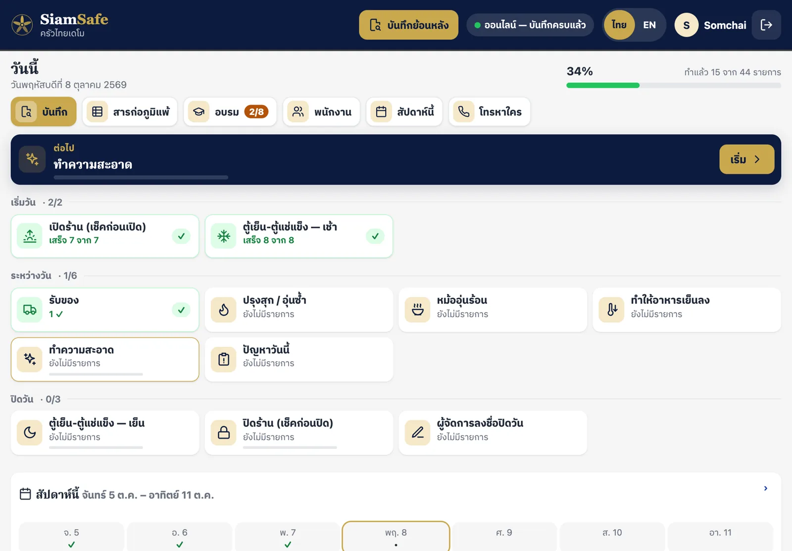Open the สารก่อภูมิแพ้ tab
Viewport: 792px width, 551px height.
pyautogui.click(x=130, y=111)
